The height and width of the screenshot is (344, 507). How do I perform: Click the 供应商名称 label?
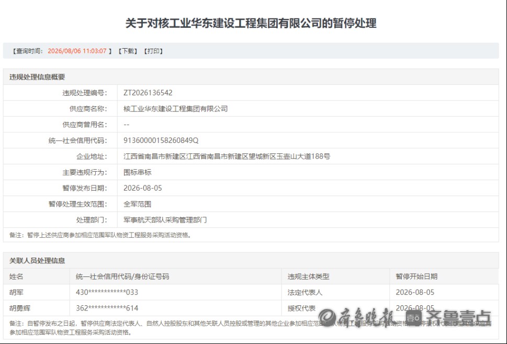(x=88, y=109)
